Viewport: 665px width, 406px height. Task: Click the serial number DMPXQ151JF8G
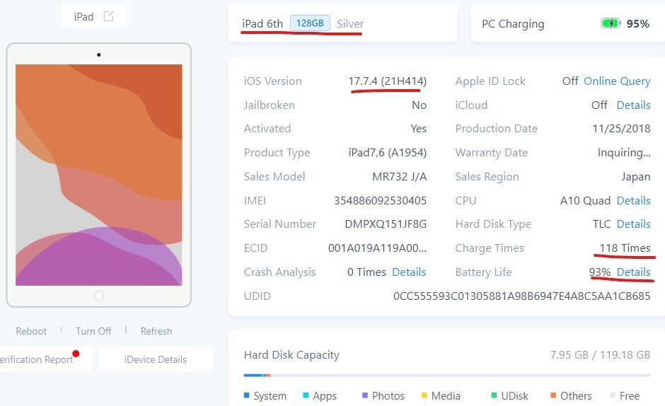[386, 224]
